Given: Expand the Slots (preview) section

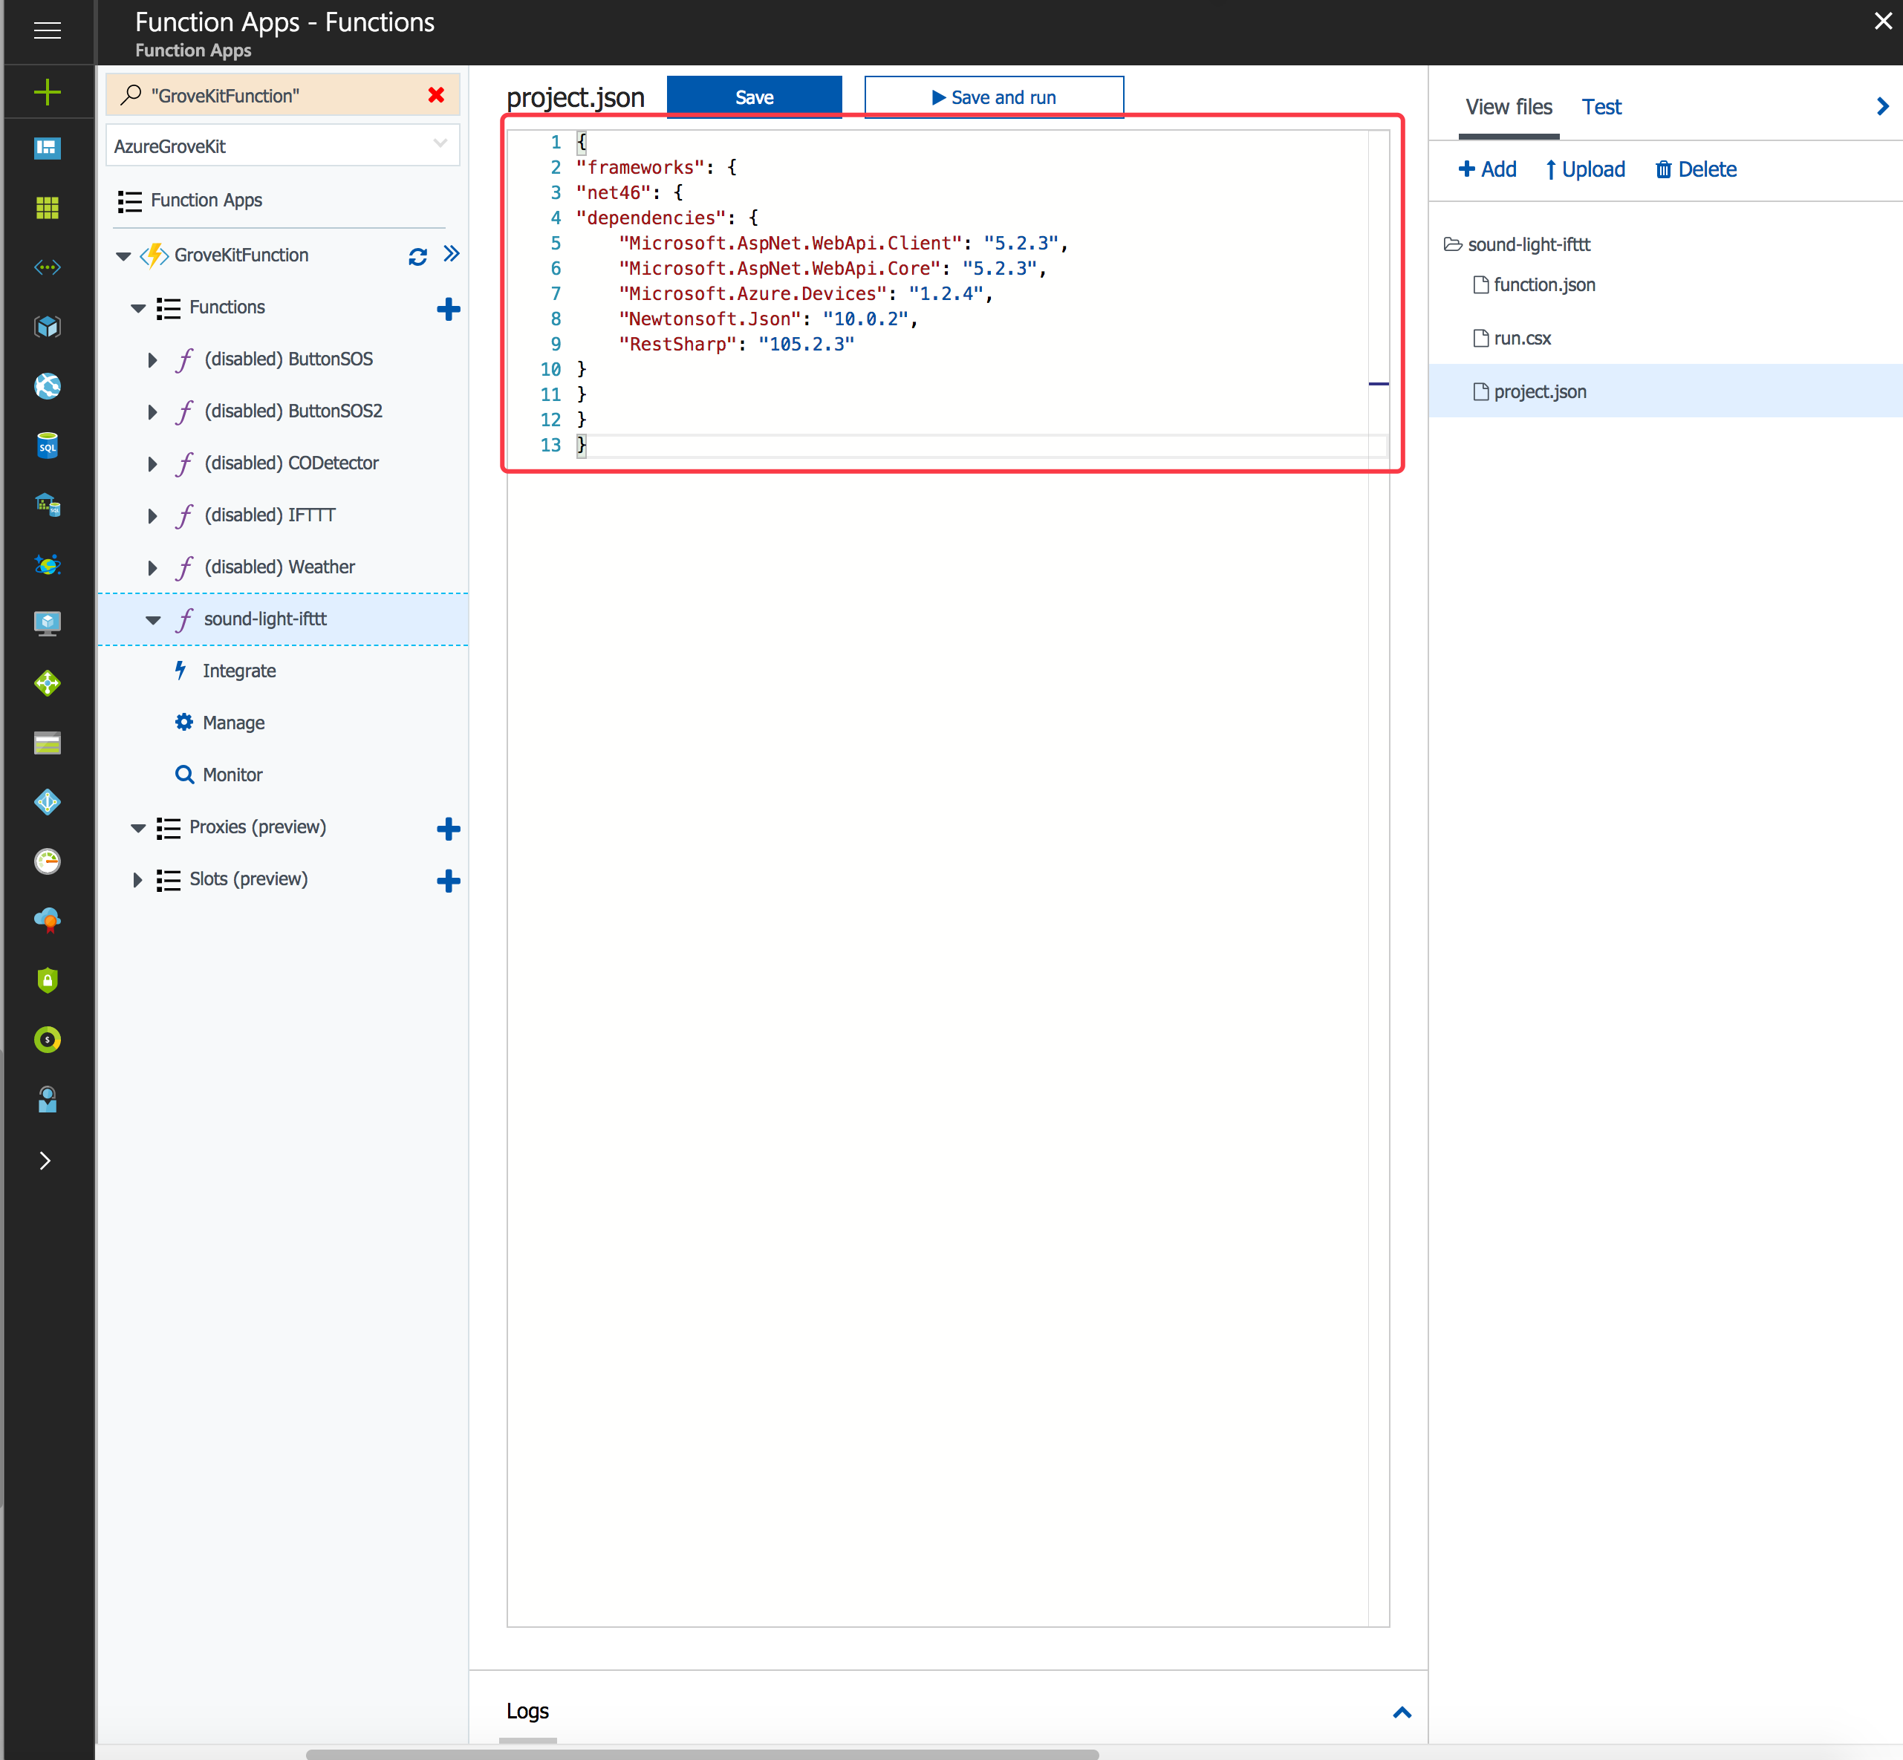Looking at the screenshot, I should click(x=137, y=880).
